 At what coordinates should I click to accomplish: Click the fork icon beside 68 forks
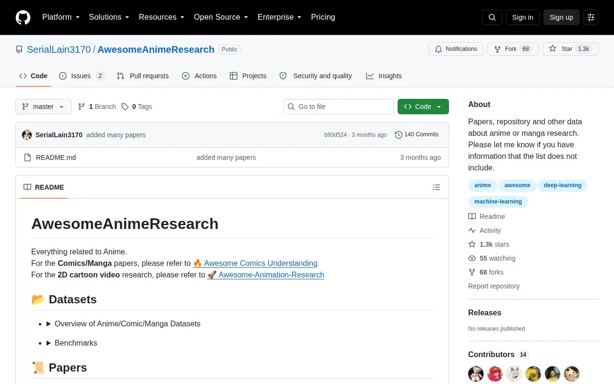coord(472,272)
